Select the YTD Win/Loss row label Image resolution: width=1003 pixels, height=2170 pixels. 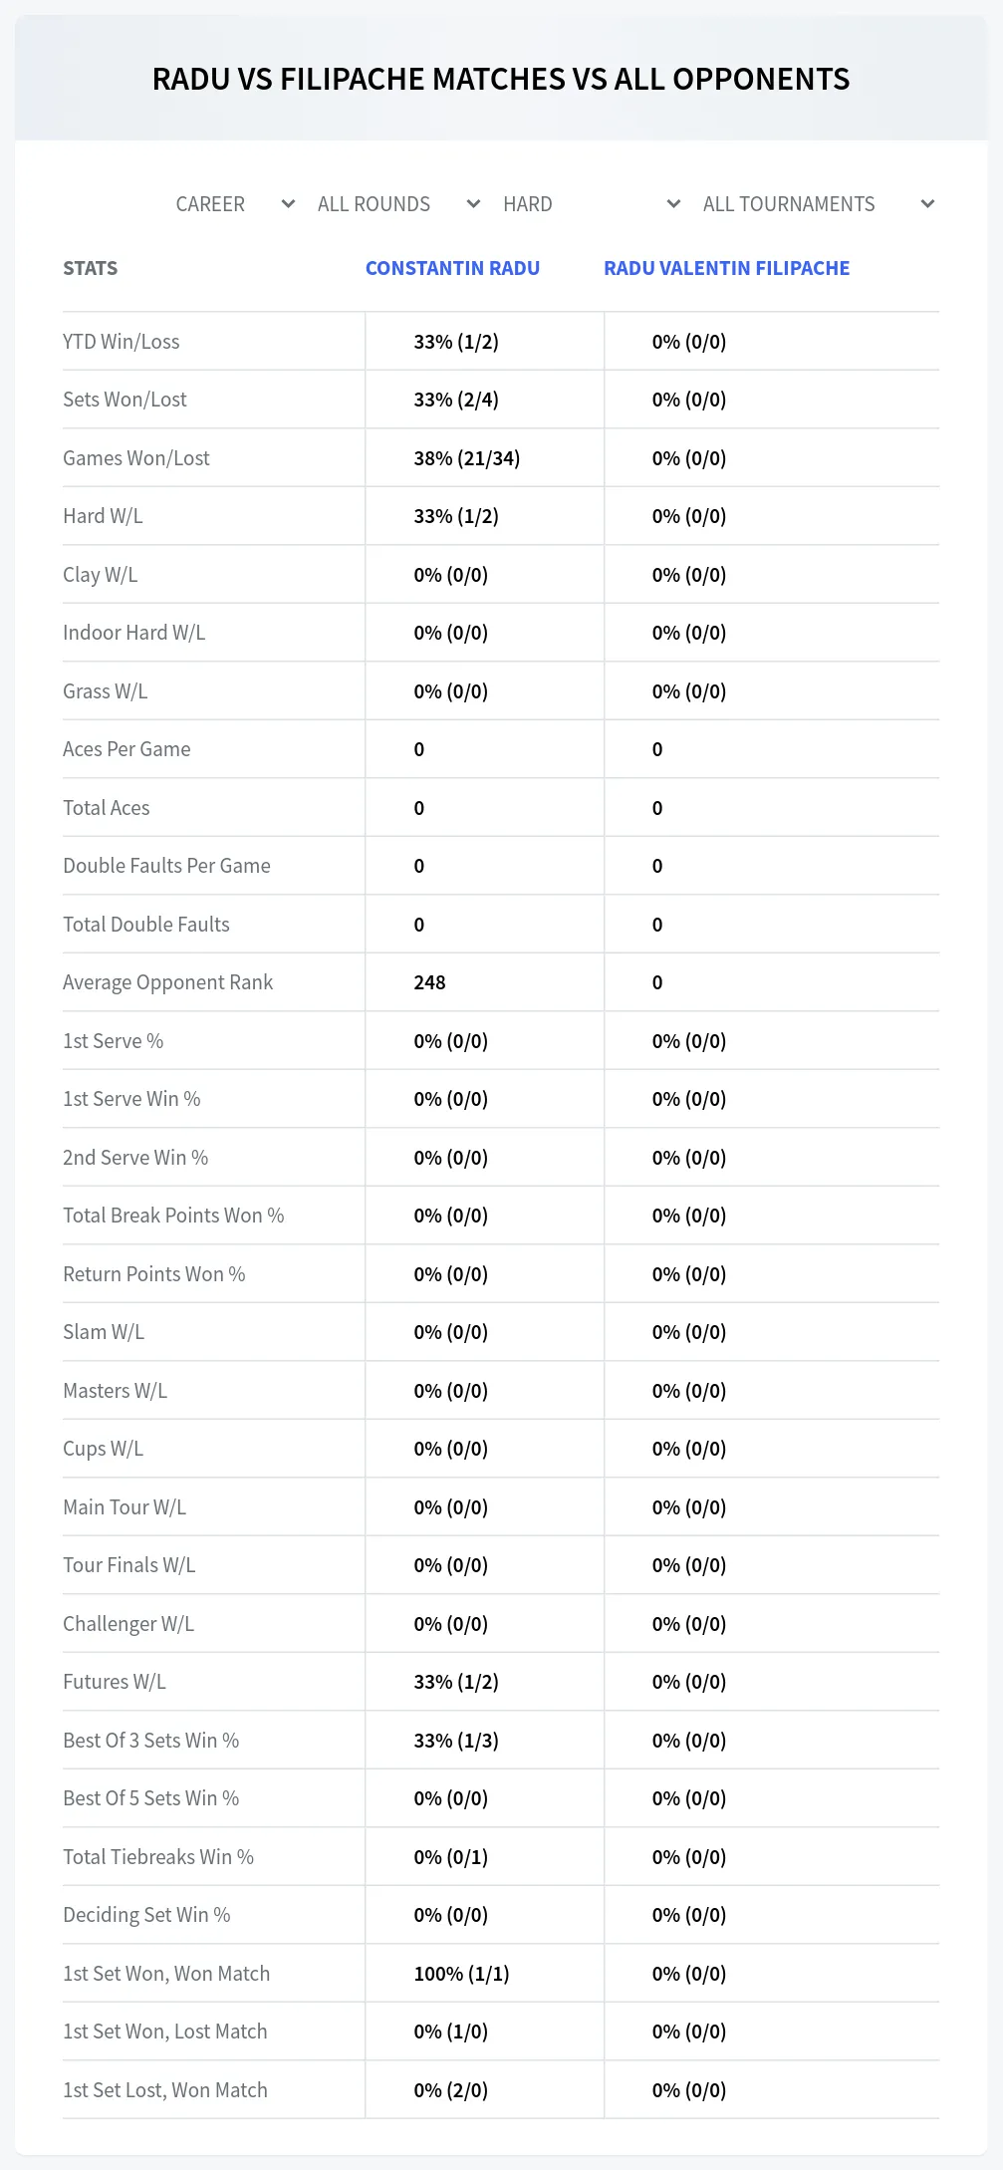(122, 342)
